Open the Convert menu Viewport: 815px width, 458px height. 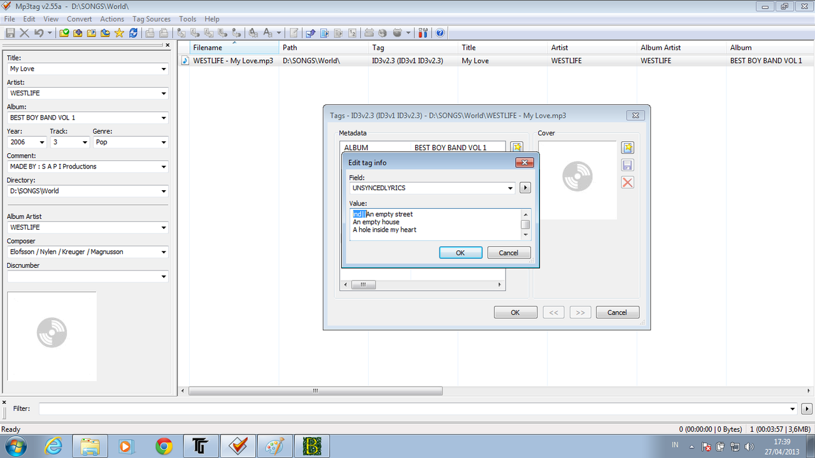80,19
